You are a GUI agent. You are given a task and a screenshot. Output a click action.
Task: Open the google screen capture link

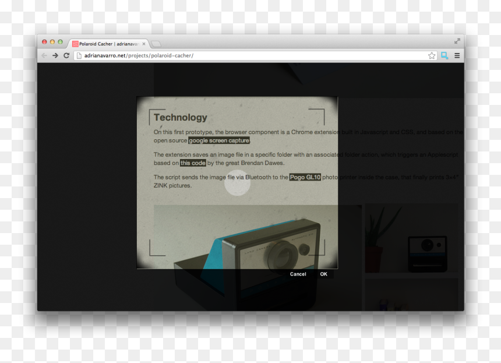click(219, 140)
